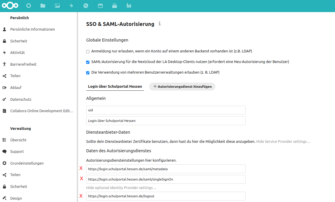335x202 pixels.
Task: Click the lock icon for Sicherheit under Persönlich
Action: 4,41
